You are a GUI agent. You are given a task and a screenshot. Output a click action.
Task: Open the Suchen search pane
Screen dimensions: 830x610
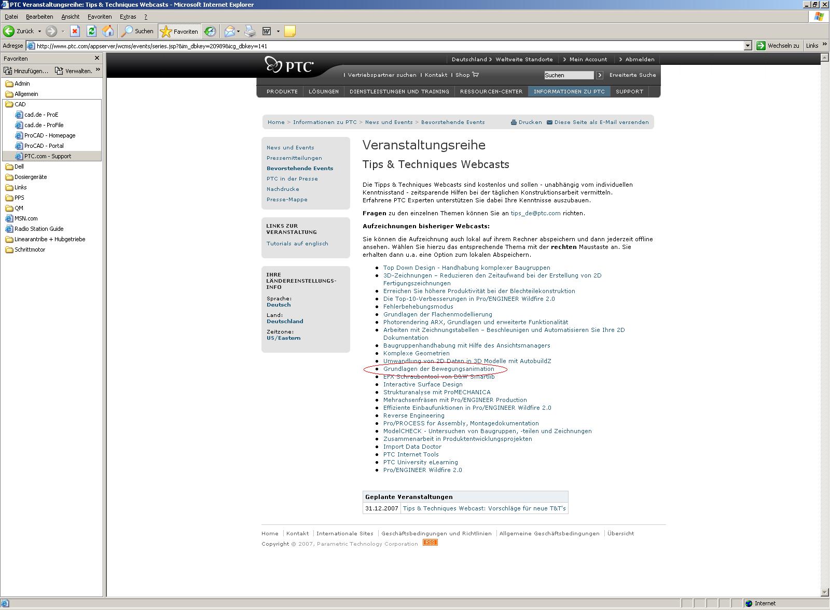137,31
